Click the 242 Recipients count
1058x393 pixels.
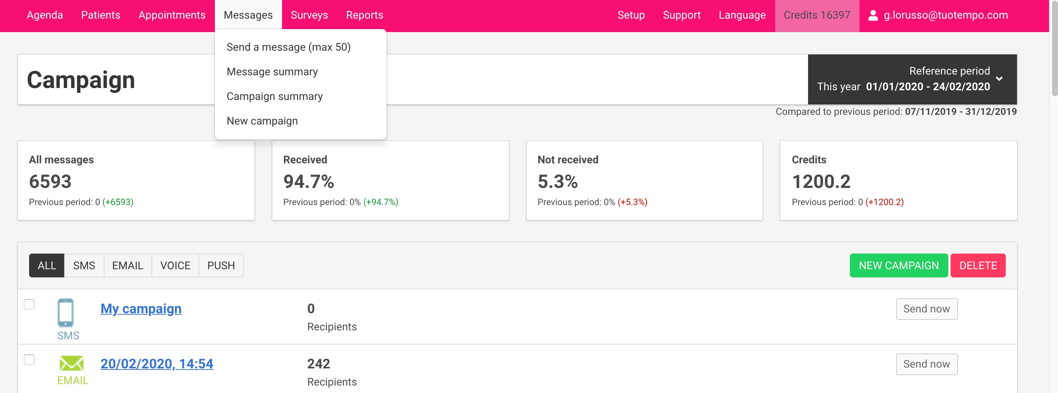(318, 364)
